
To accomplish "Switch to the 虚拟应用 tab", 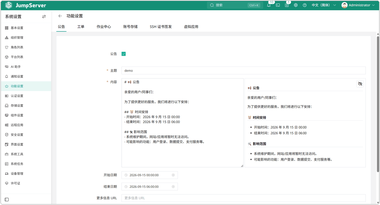I will (191, 27).
